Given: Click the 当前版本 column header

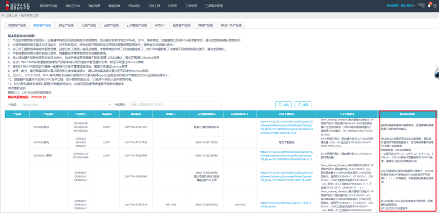Looking at the screenshot, I should (106, 114).
